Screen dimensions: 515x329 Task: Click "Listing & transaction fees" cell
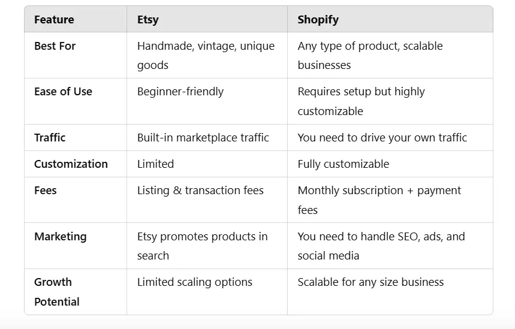[200, 191]
